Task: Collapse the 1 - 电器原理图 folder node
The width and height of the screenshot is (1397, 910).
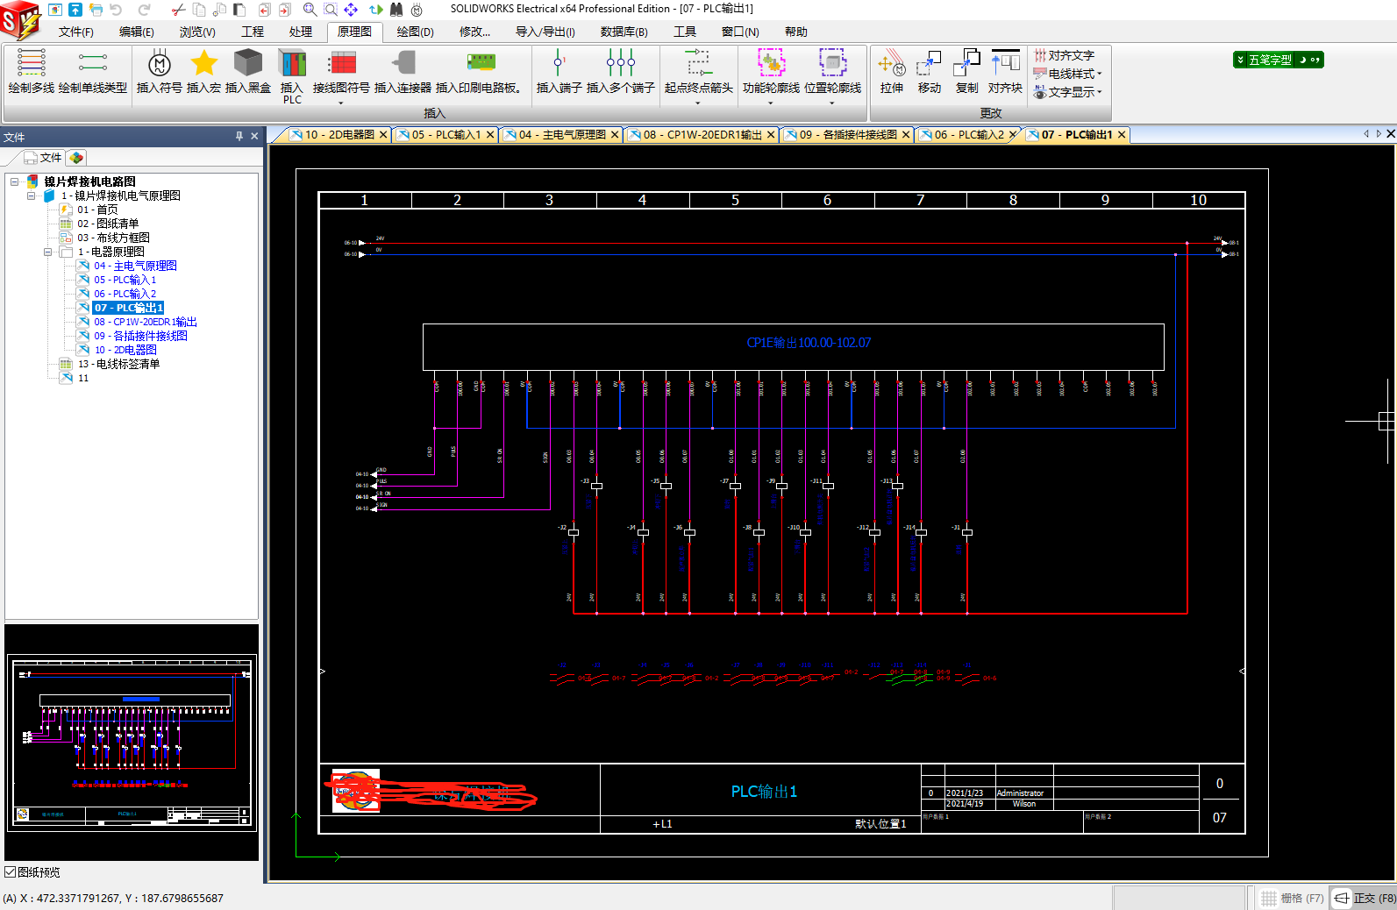Action: pos(48,252)
